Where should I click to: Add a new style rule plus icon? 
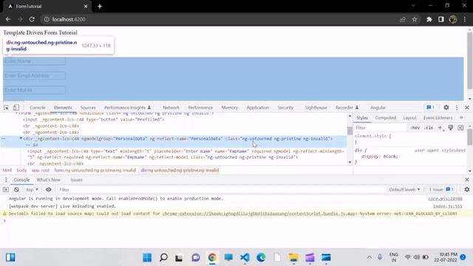click(440, 128)
